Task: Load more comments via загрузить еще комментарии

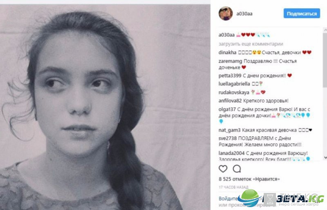Action: tap(251, 44)
